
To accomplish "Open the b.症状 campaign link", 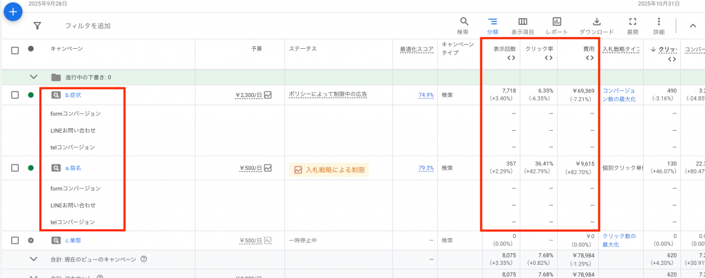I will click(73, 95).
